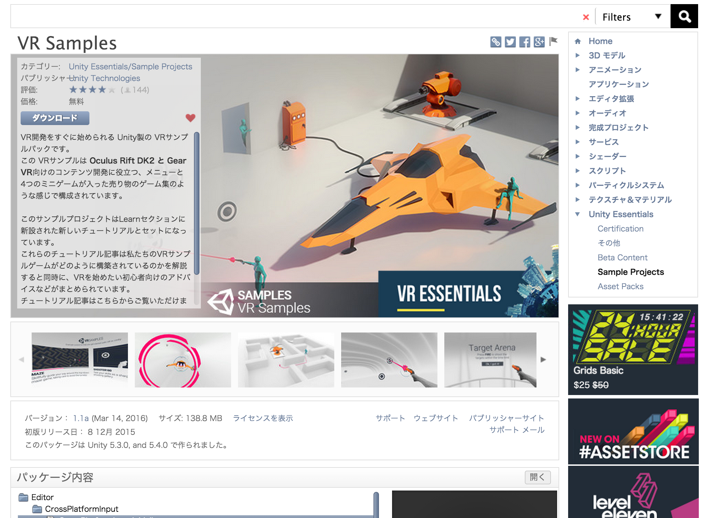Click inside the search input field
The width and height of the screenshot is (705, 518).
coord(296,16)
